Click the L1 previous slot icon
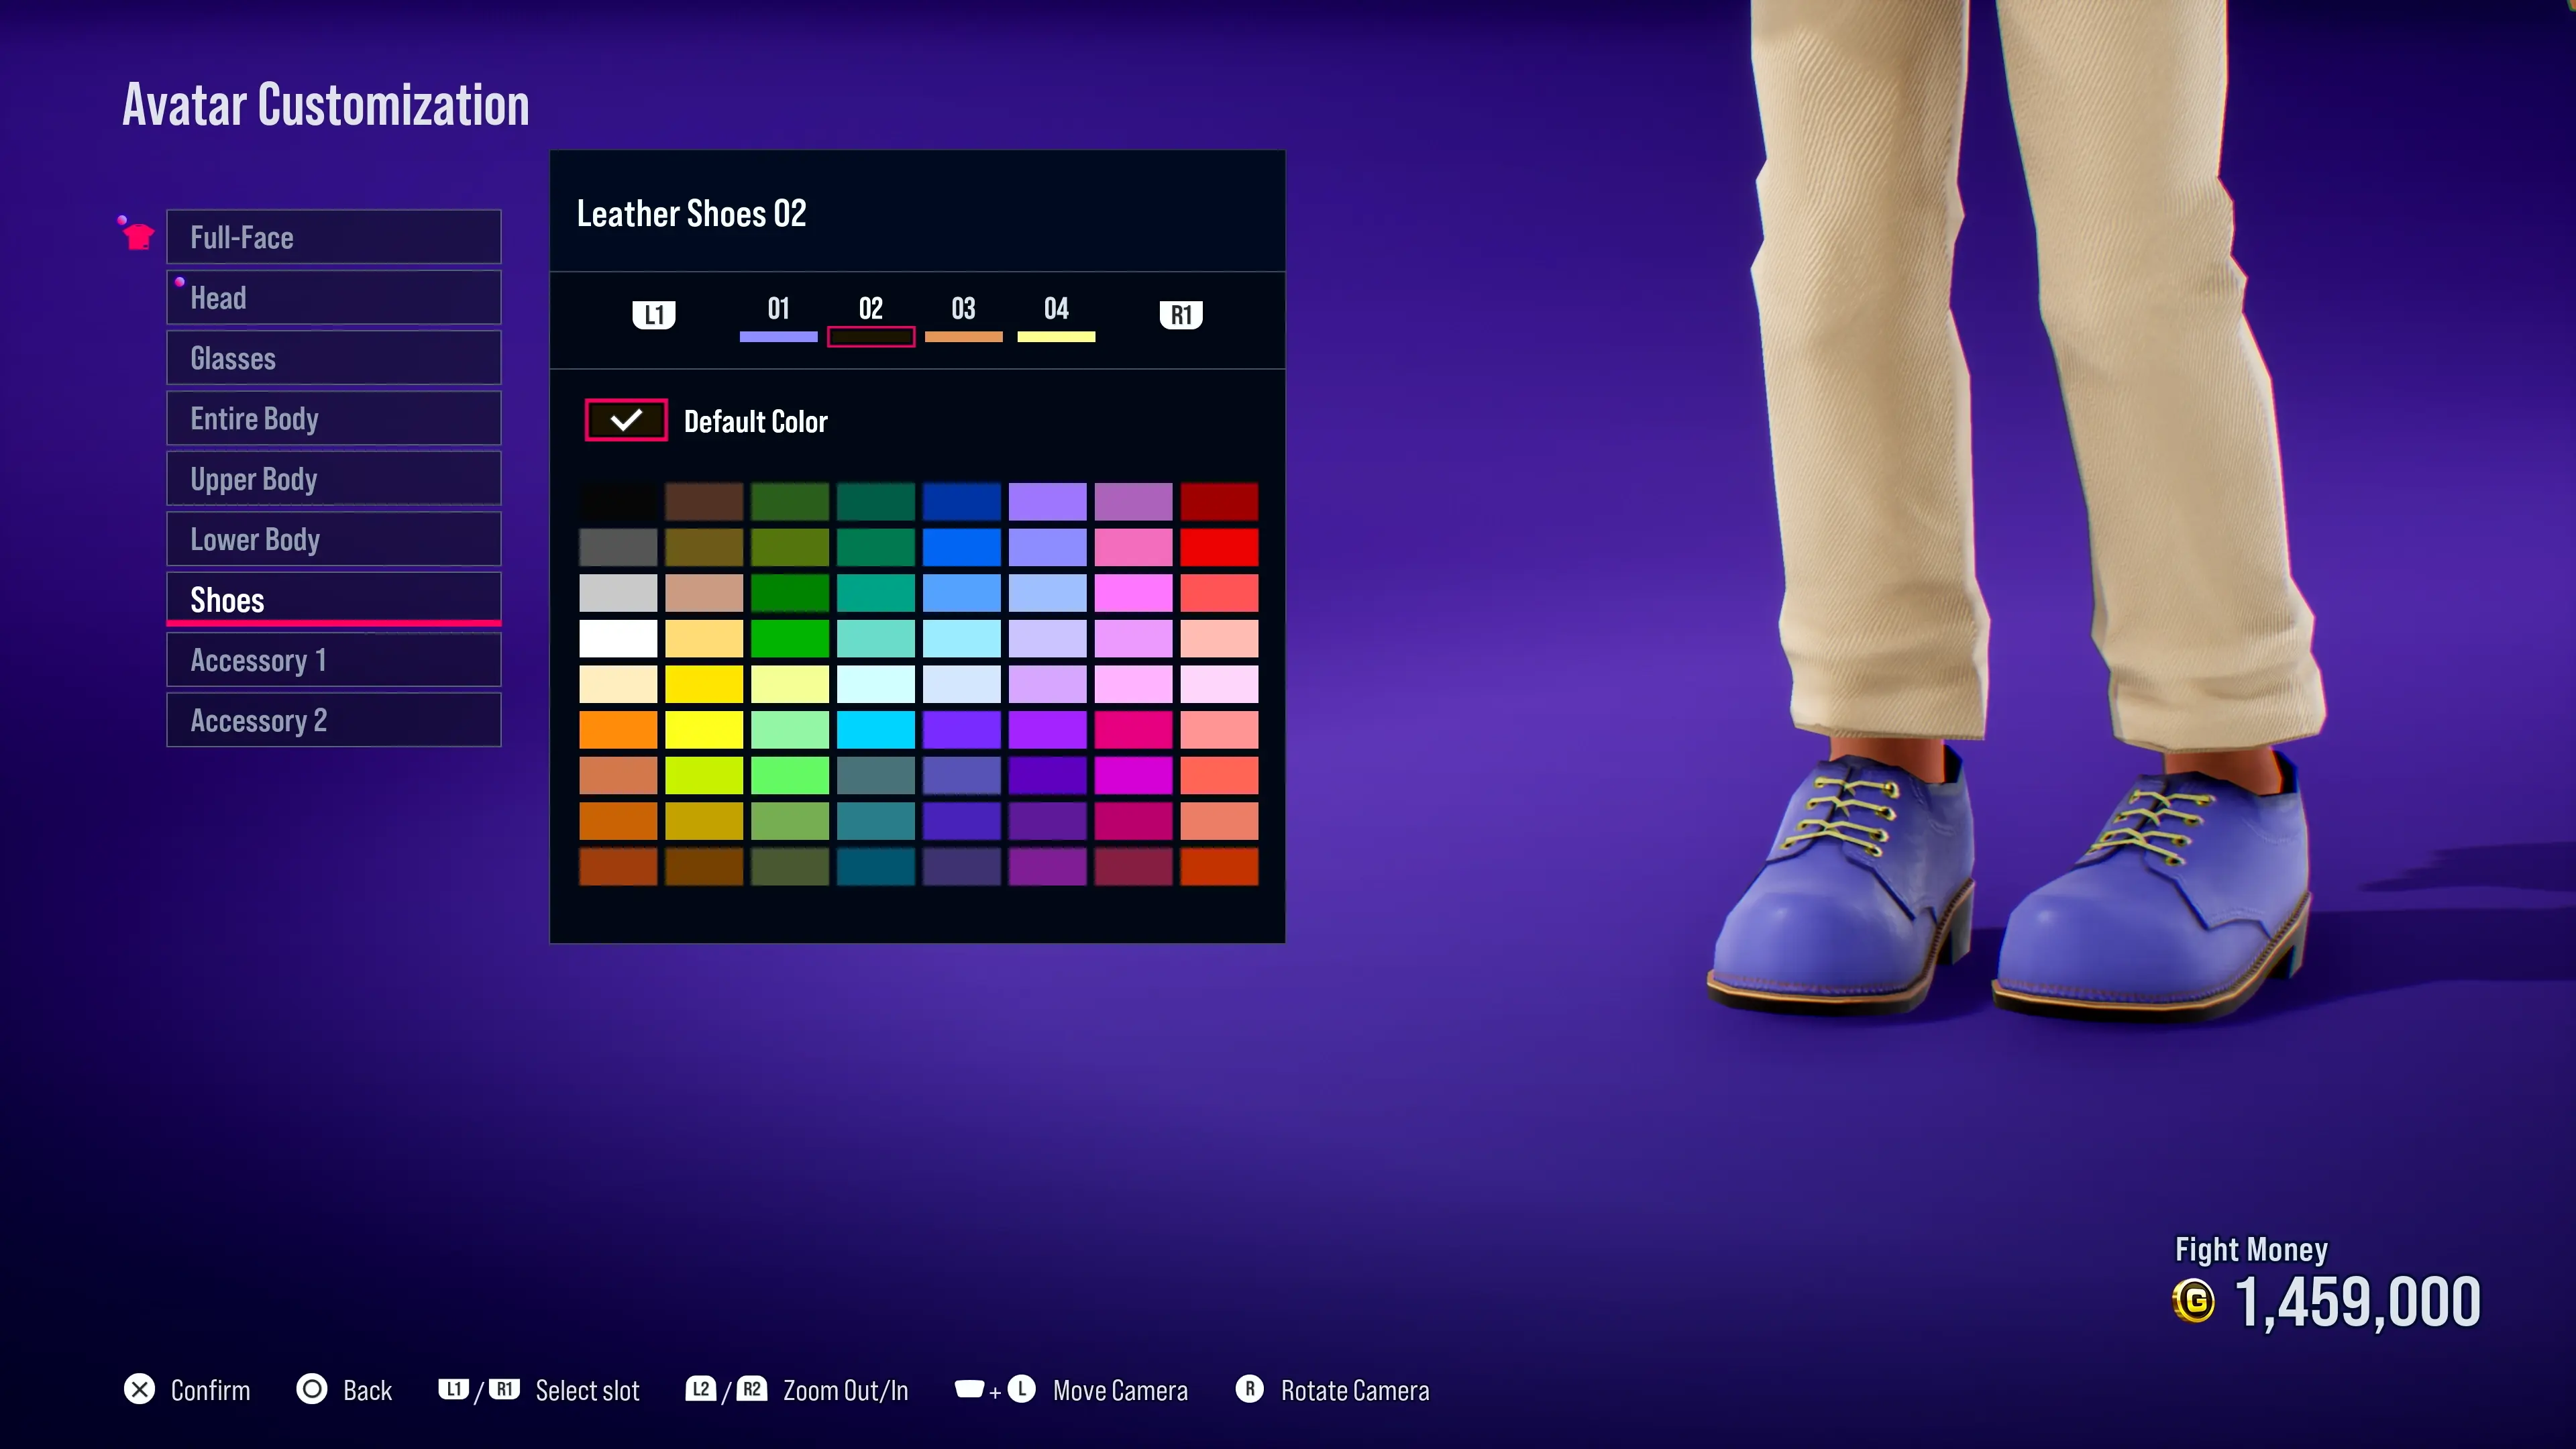The height and width of the screenshot is (1449, 2576). [654, 315]
